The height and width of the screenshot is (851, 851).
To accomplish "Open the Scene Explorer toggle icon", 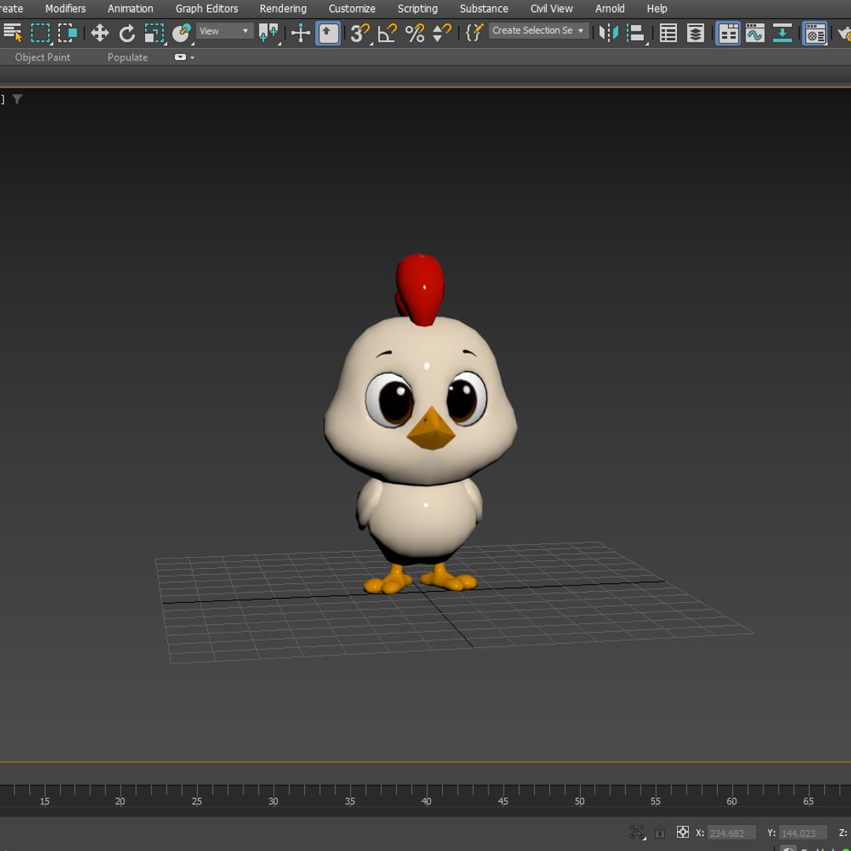I will tap(668, 32).
